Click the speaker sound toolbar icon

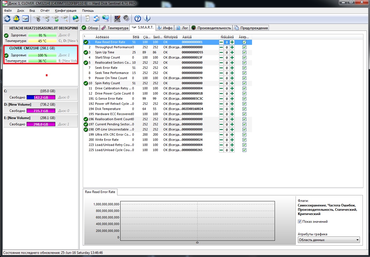pos(126,19)
